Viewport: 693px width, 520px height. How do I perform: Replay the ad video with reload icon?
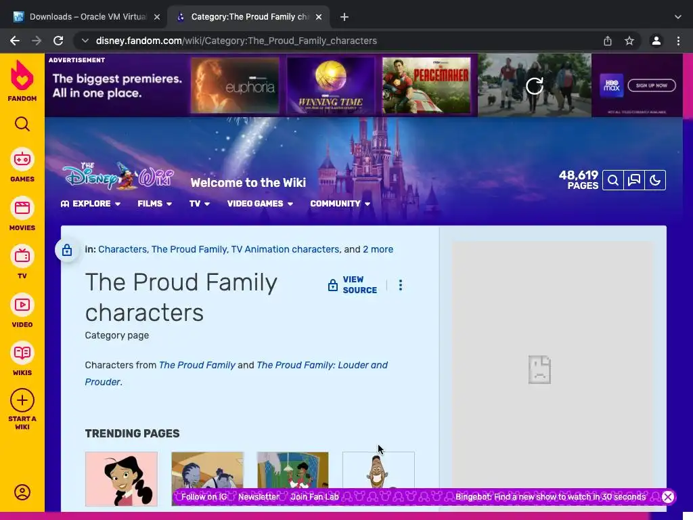[x=535, y=86]
